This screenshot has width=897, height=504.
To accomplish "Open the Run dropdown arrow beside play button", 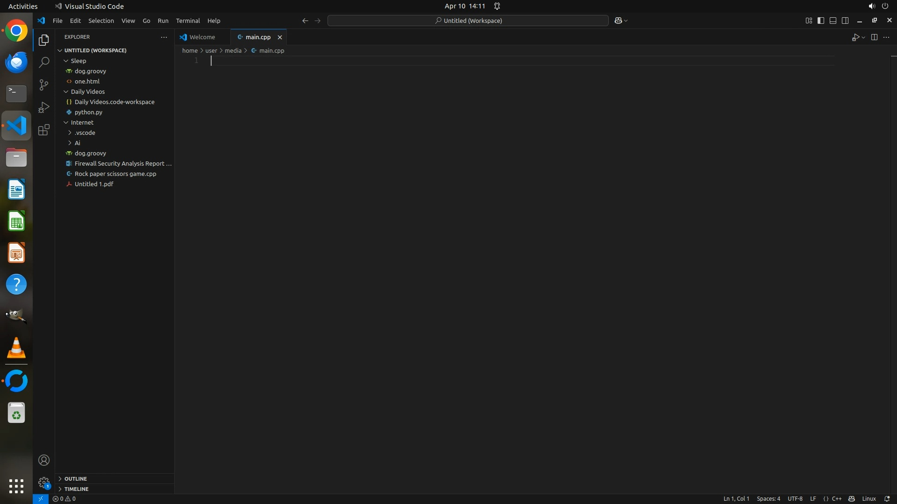I will [863, 37].
